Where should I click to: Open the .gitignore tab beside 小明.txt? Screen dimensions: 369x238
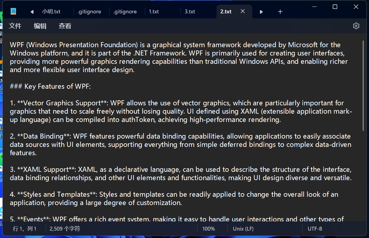coord(89,12)
